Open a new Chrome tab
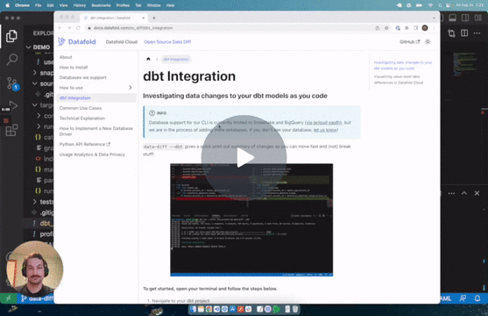Screen dimensions: 488x316 click(153, 18)
